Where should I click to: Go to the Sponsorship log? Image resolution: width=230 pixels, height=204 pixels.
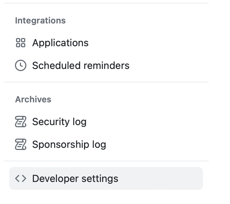[69, 145]
